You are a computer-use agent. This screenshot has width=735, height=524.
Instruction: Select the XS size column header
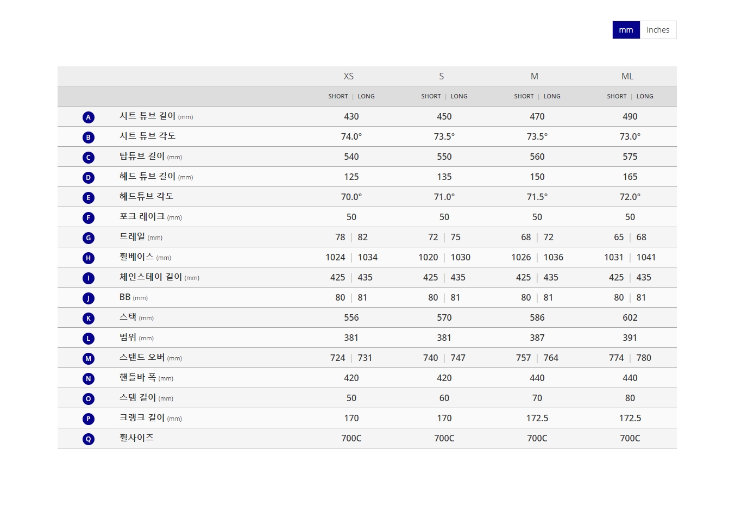[349, 76]
